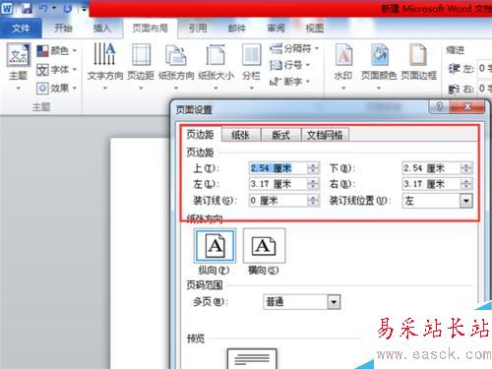This screenshot has width=492, height=369.
Task: Click the 纸张大小 paper size icon
Action: point(215,55)
